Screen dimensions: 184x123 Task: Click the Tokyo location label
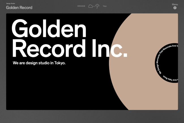pos(105,6)
